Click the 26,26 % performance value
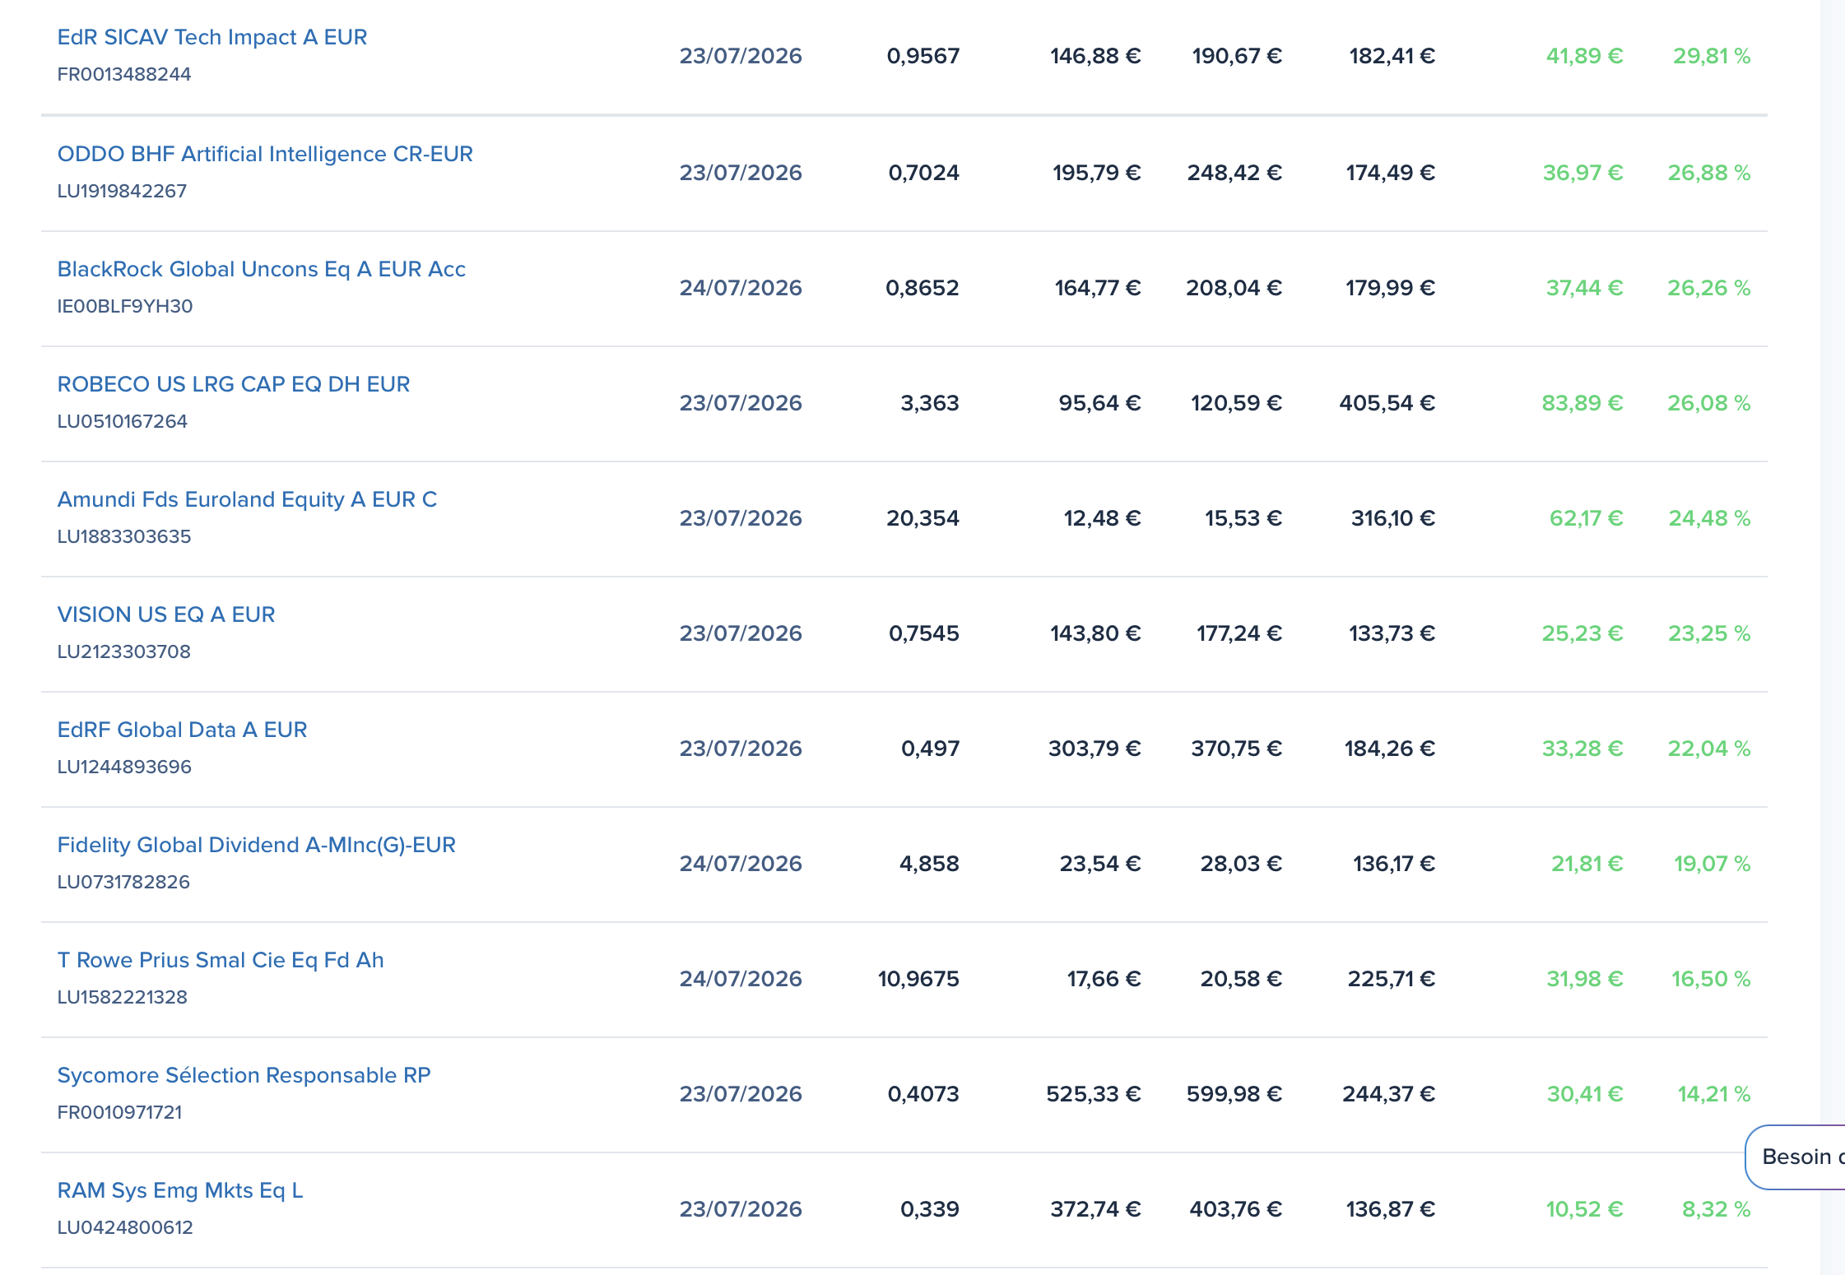The height and width of the screenshot is (1275, 1845). pyautogui.click(x=1709, y=288)
